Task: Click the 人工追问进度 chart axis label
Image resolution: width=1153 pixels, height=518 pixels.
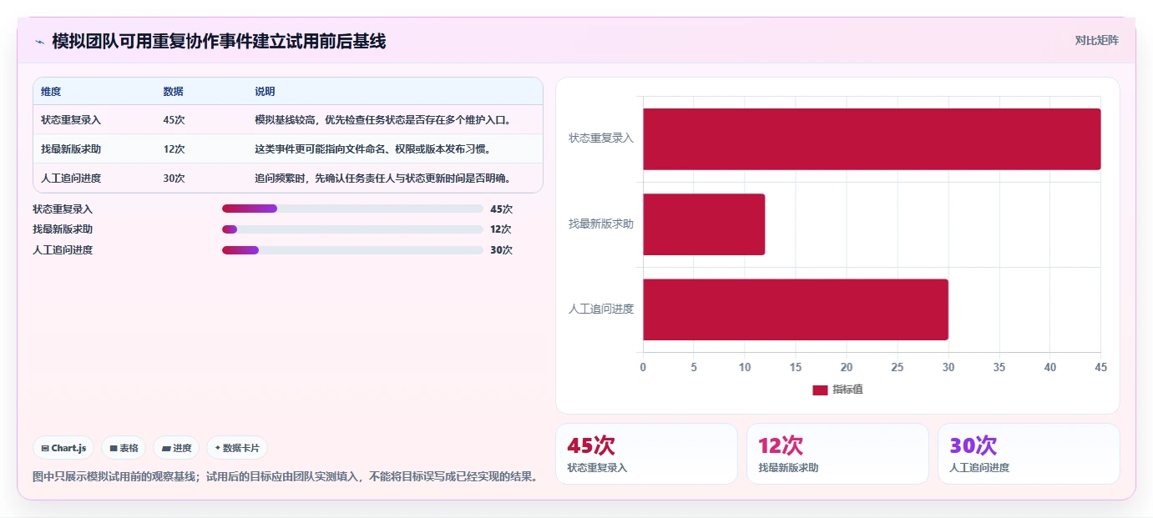Action: pos(601,309)
